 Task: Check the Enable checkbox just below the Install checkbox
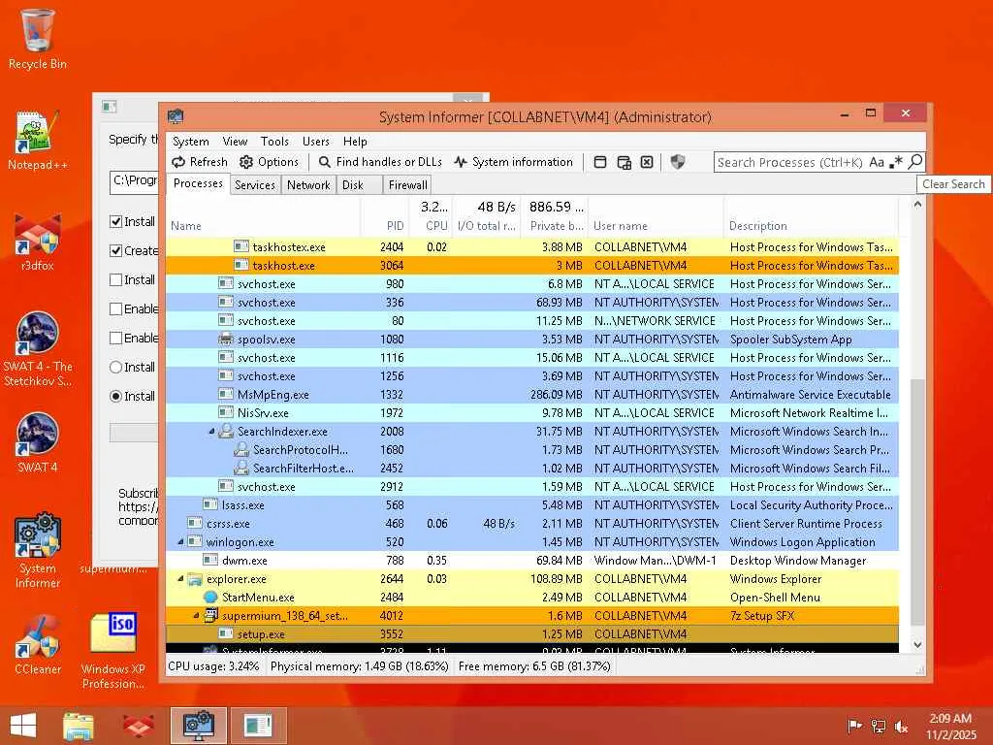coord(116,308)
